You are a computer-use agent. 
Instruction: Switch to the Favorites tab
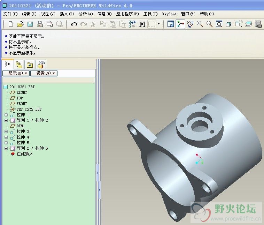30,65
